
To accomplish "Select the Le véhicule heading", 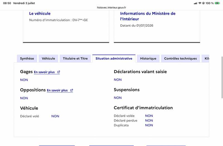I will click(40, 13).
